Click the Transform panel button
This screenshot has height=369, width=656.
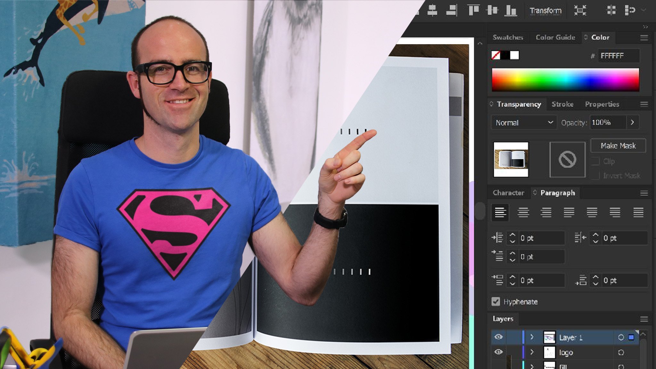coord(545,10)
